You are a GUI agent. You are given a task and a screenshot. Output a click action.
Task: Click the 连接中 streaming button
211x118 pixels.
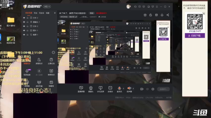pos(163,89)
